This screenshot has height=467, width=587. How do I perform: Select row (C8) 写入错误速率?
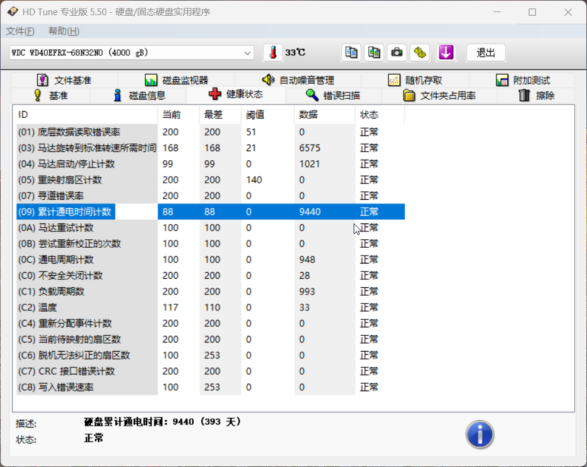pyautogui.click(x=211, y=387)
